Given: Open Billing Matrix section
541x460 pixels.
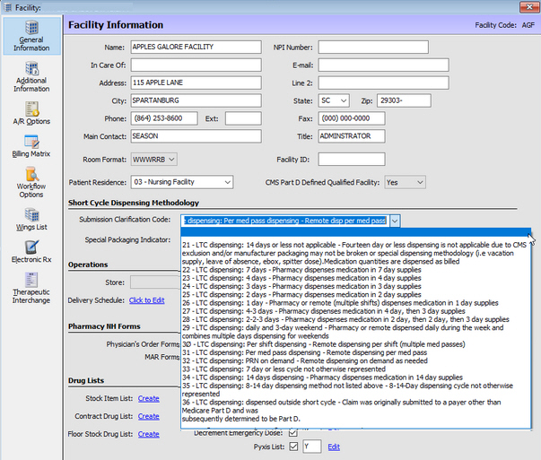Looking at the screenshot, I should pos(31,146).
